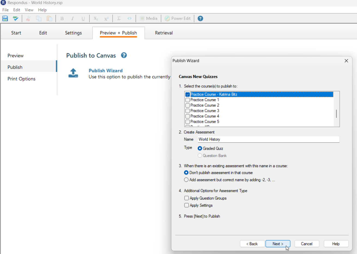Click the Respondus logo in the titlebar

tap(3, 2)
